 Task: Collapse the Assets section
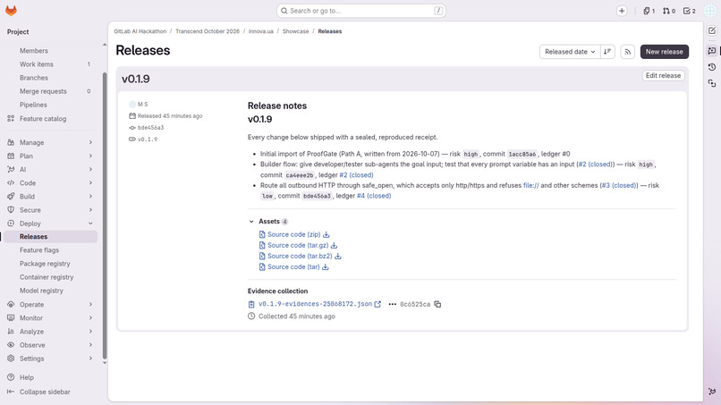click(x=251, y=222)
